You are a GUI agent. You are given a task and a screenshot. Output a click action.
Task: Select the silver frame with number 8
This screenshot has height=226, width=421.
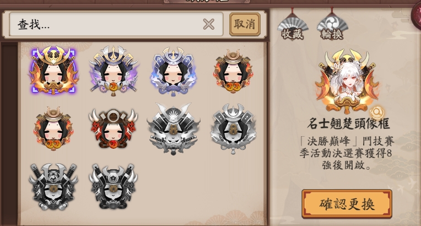click(233, 129)
